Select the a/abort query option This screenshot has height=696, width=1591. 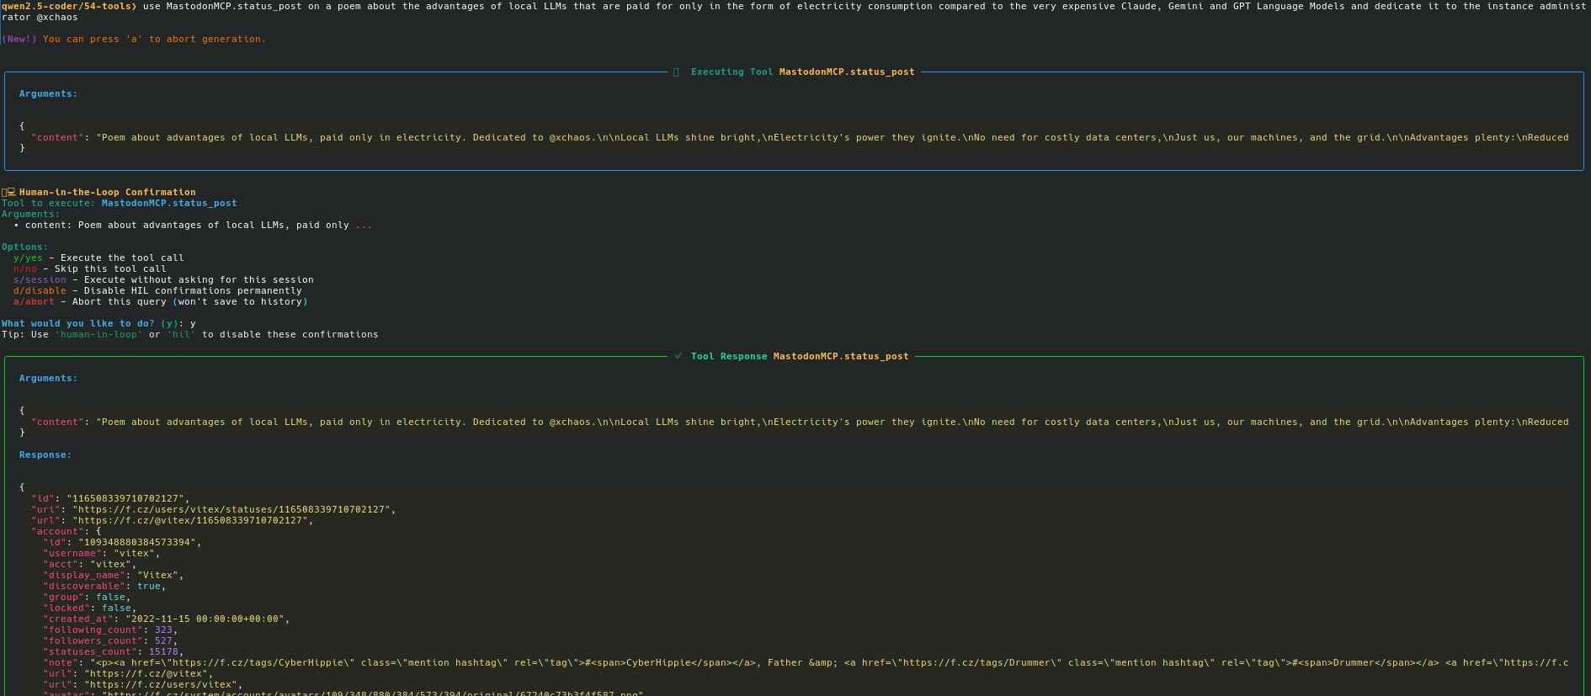tap(34, 301)
